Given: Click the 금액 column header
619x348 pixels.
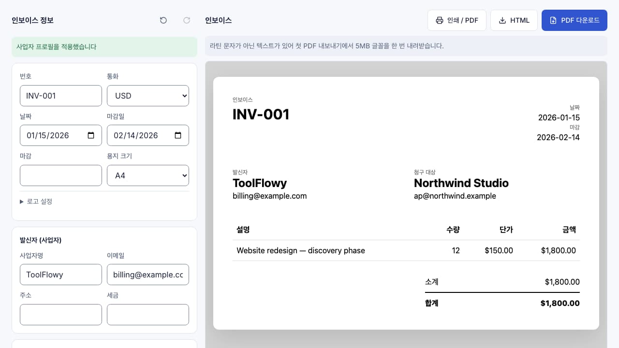Looking at the screenshot, I should (x=569, y=230).
